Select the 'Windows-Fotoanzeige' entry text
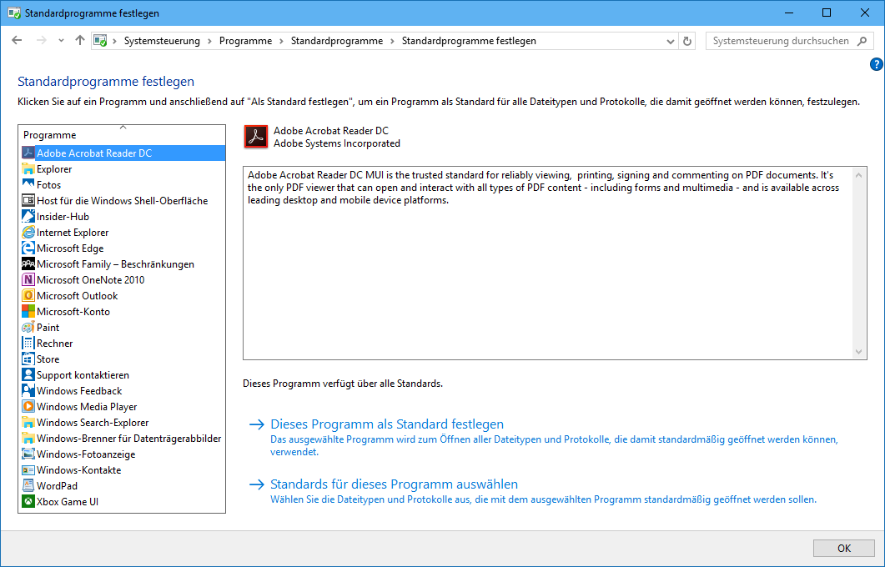 click(x=86, y=454)
